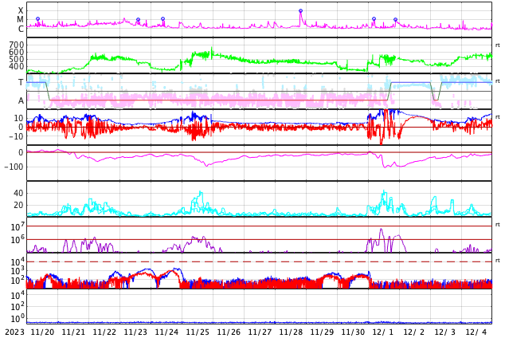Image resolution: width=505 pixels, height=338 pixels.
Task: Click the 10^6 electron flux label
Action: [18, 240]
